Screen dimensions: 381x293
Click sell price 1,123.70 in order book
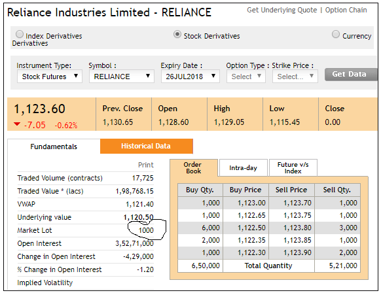pos(297,203)
